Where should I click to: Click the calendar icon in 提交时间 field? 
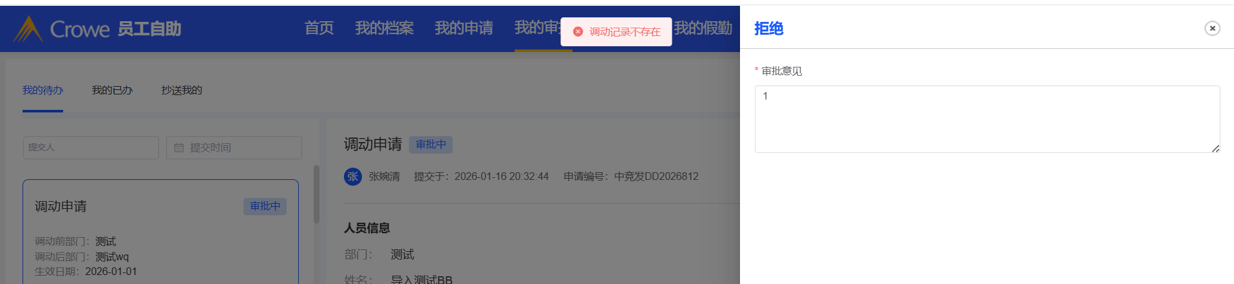(x=179, y=148)
